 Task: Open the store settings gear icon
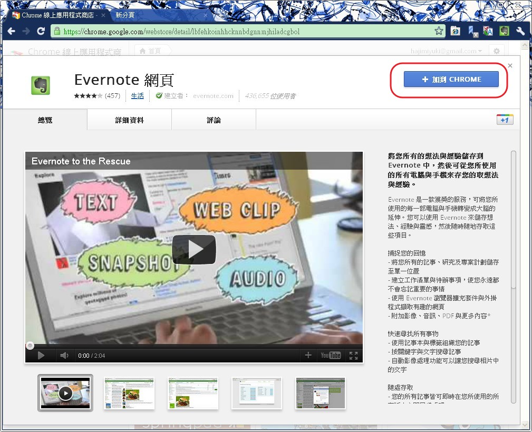tap(497, 51)
